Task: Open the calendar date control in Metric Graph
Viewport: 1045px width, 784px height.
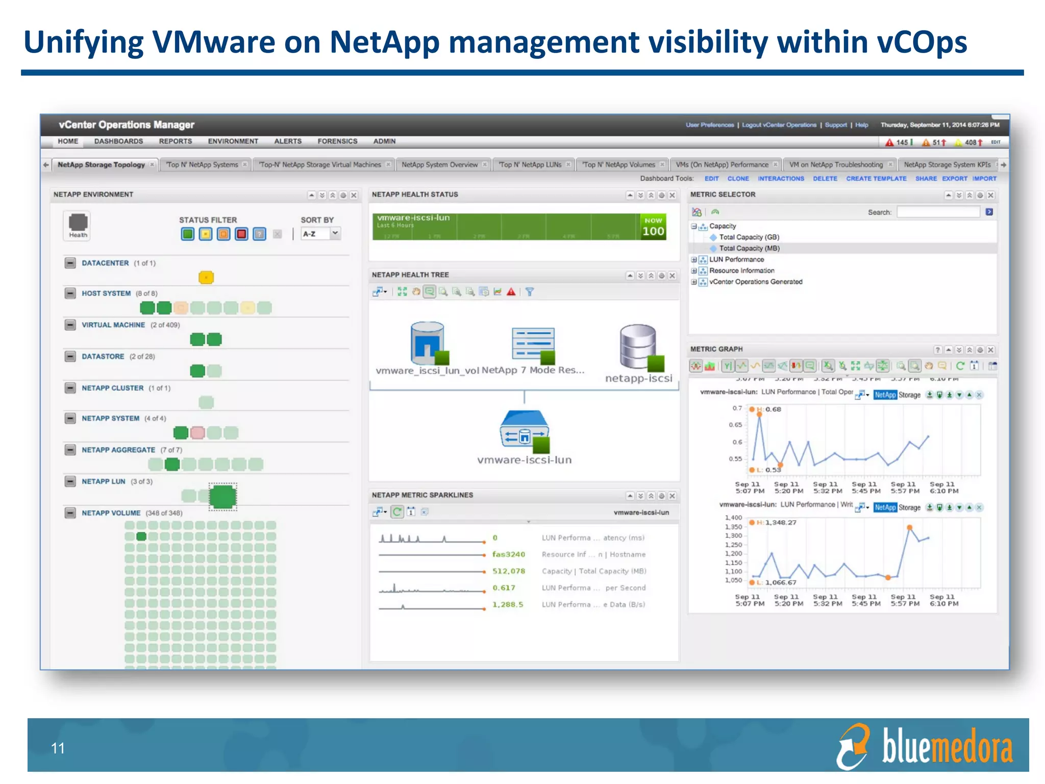Action: click(x=974, y=365)
